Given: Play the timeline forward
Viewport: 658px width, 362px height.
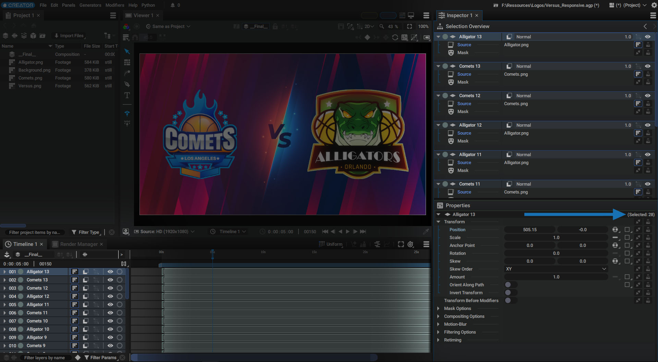Looking at the screenshot, I should pos(348,232).
